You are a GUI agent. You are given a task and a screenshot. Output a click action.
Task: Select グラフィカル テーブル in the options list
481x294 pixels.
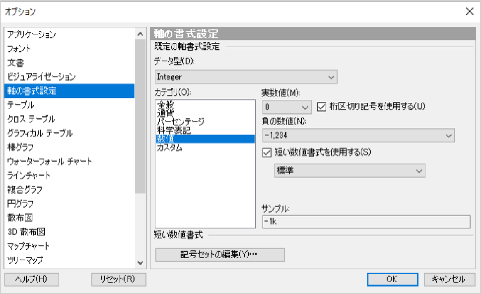pyautogui.click(x=69, y=133)
